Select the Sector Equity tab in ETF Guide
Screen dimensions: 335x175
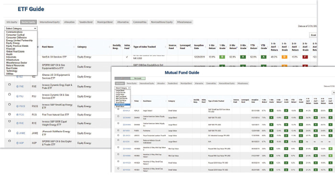(28, 22)
